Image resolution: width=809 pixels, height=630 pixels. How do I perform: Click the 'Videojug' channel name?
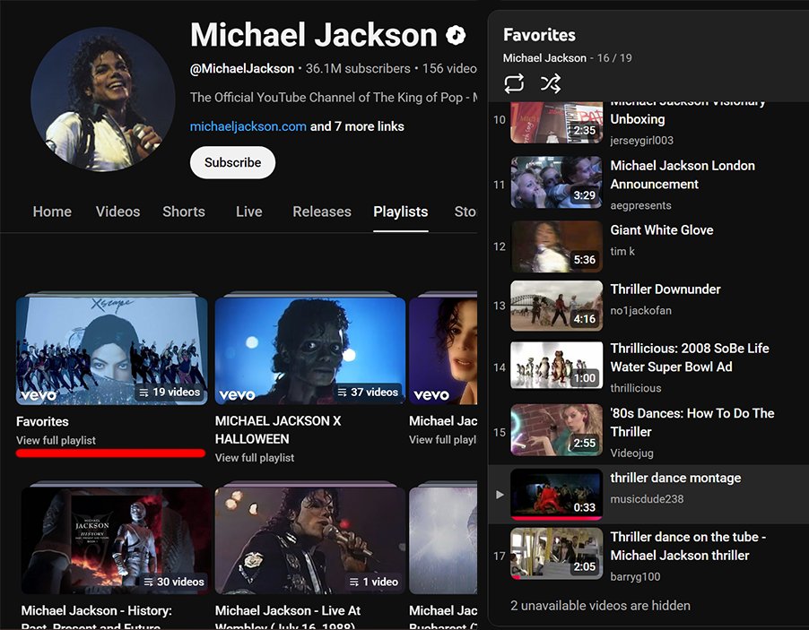[632, 453]
